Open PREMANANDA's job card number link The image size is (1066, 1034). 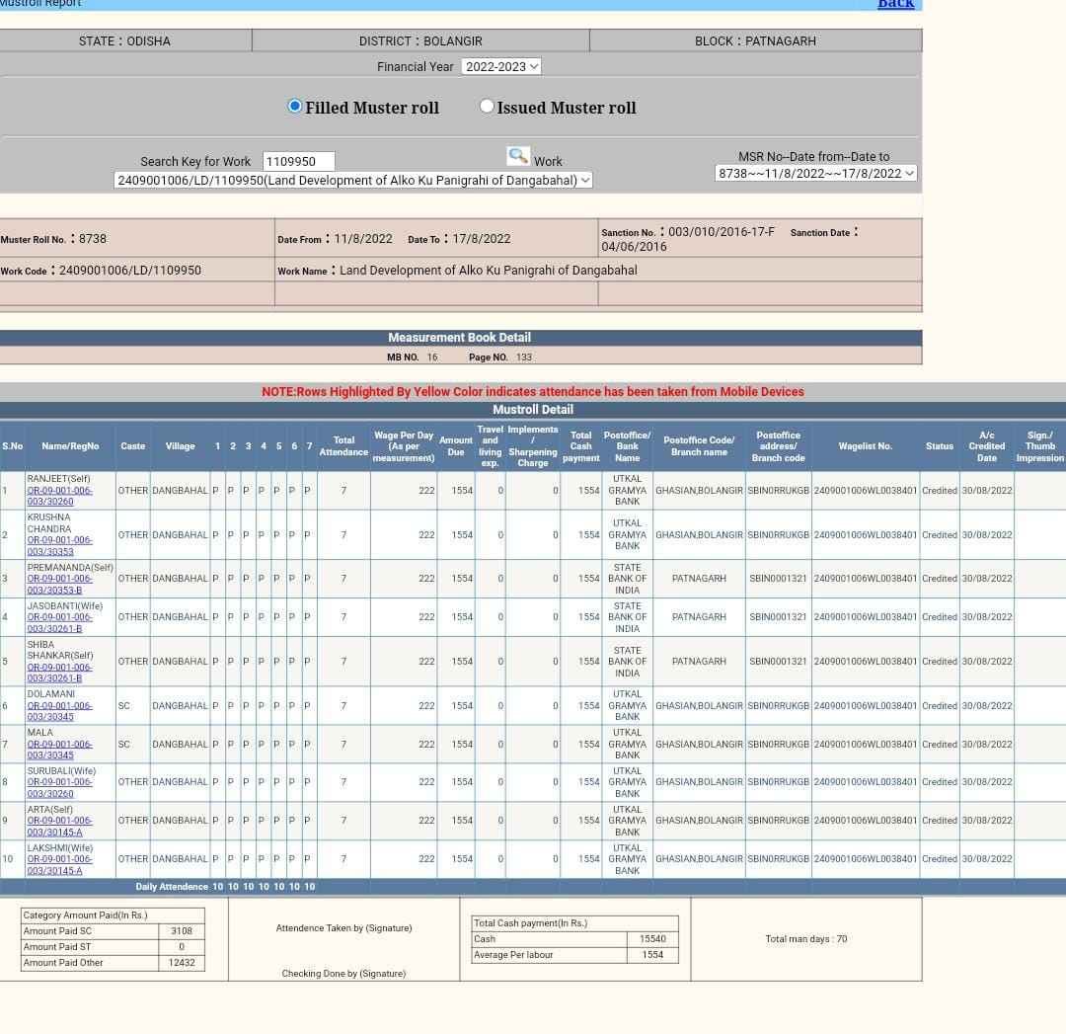click(x=60, y=585)
